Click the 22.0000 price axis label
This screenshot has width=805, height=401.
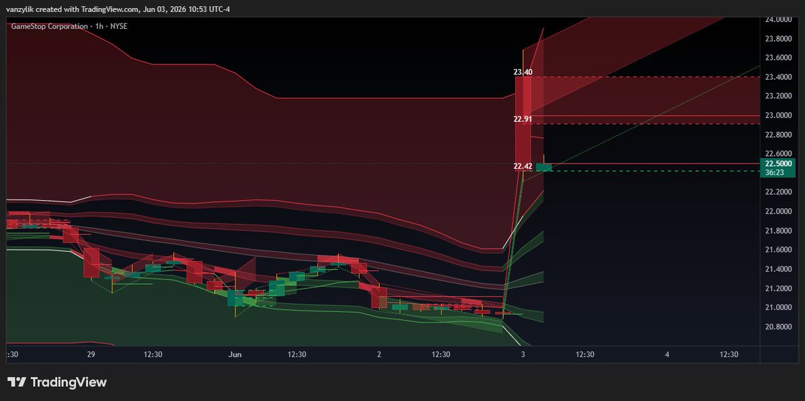[778, 212]
